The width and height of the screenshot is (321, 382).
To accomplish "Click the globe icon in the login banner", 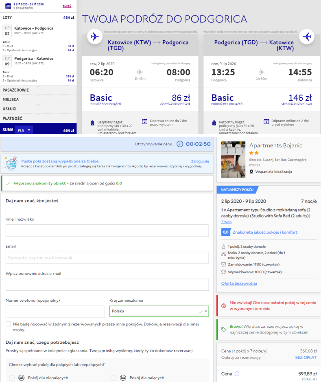I will click(11, 163).
